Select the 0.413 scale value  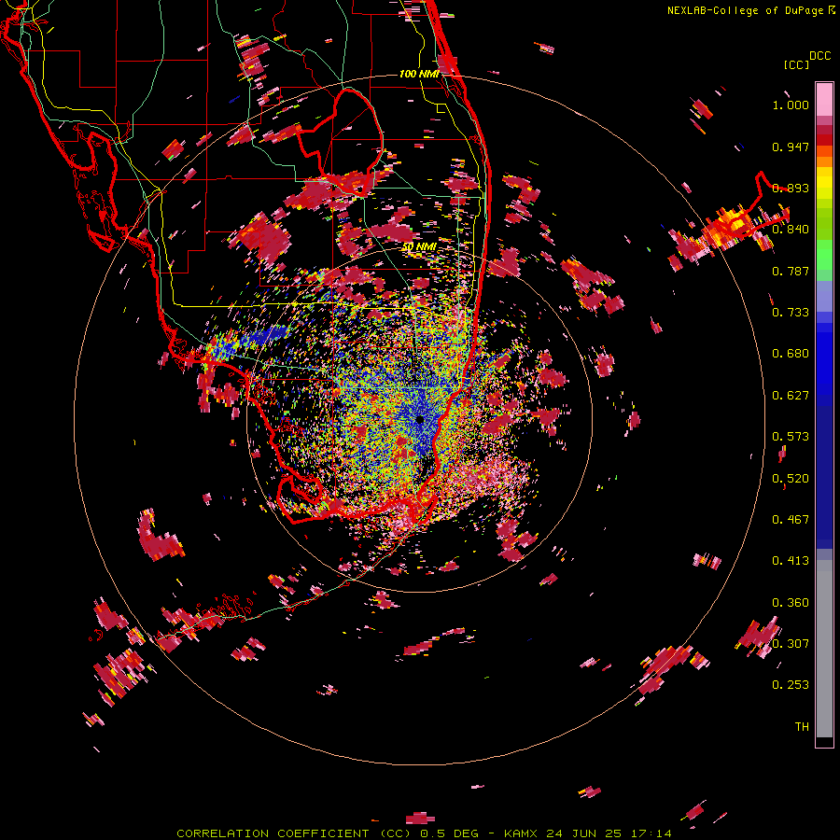pyautogui.click(x=791, y=561)
